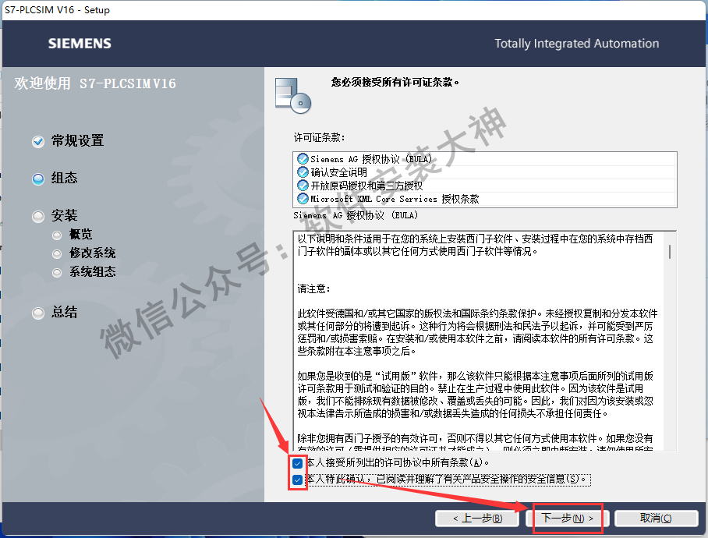The height and width of the screenshot is (538, 708).
Task: Select the 开放原码授权和第三方授权 list entry
Action: (x=485, y=186)
